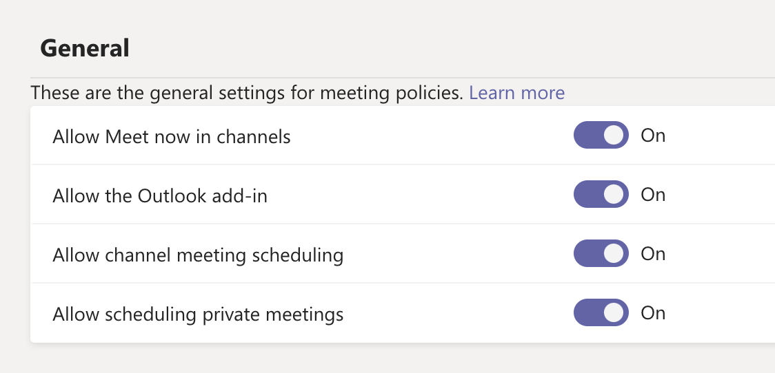This screenshot has width=775, height=373.
Task: Disable the Allow the Outlook add-in switch
Action: pyautogui.click(x=601, y=195)
